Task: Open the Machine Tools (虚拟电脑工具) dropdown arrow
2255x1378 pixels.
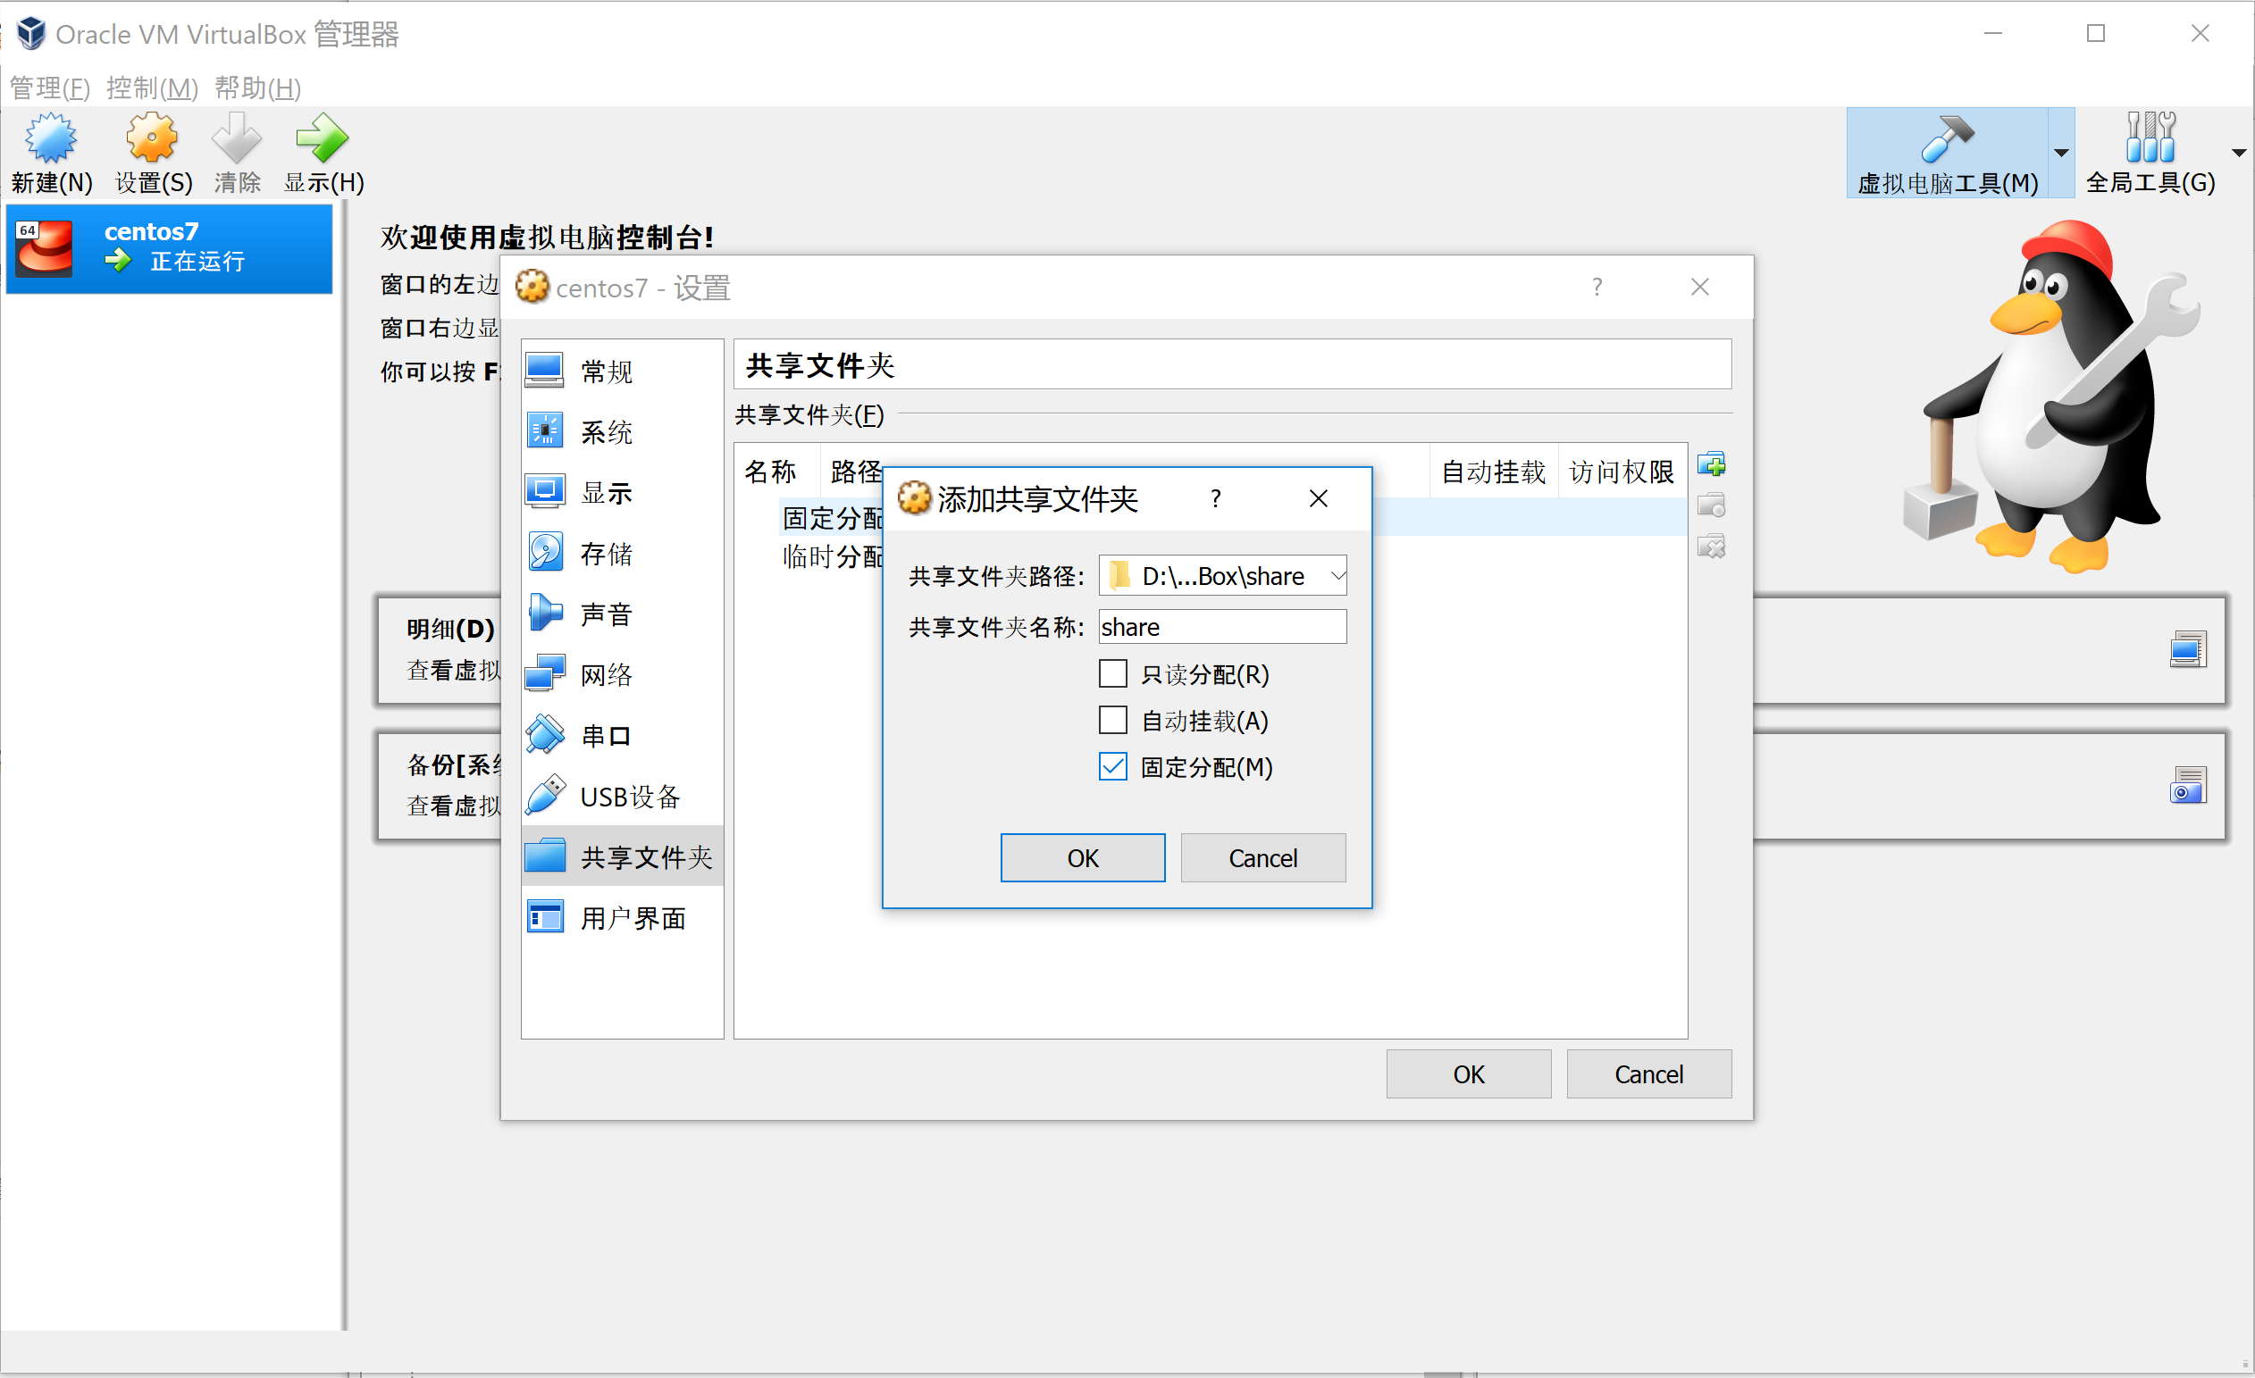Action: pos(2061,153)
